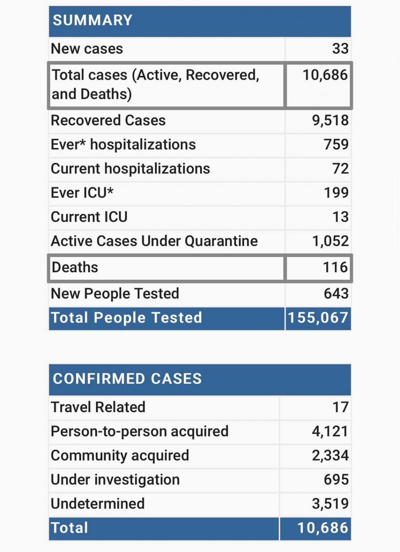The image size is (400, 552).
Task: Click the Total cases value 10,686 in Summary
Action: coord(325,75)
